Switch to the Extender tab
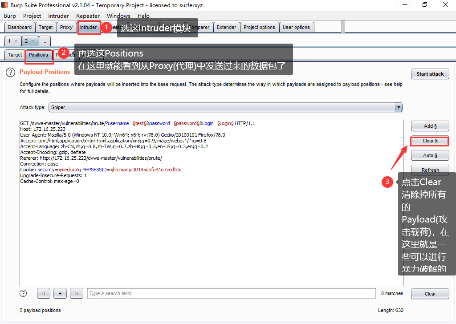Screen dimensions: 456x324 tap(226, 27)
